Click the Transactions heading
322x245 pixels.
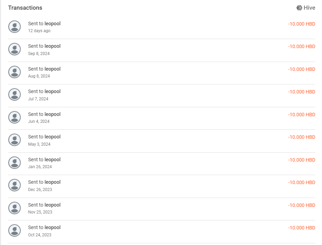pyautogui.click(x=25, y=8)
